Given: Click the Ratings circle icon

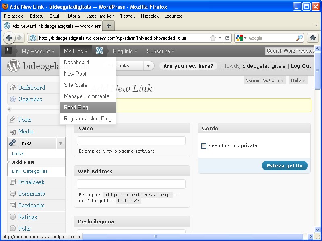Looking at the screenshot, I should pyautogui.click(x=13, y=217).
